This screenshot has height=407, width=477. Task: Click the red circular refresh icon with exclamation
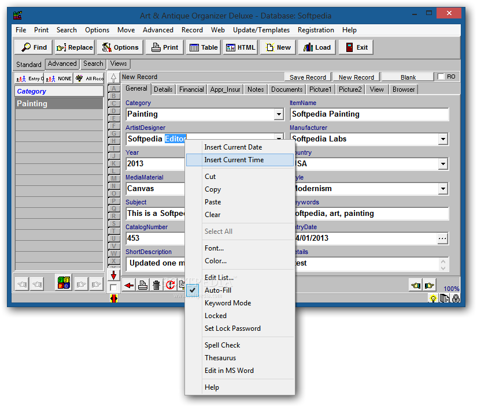(x=170, y=285)
